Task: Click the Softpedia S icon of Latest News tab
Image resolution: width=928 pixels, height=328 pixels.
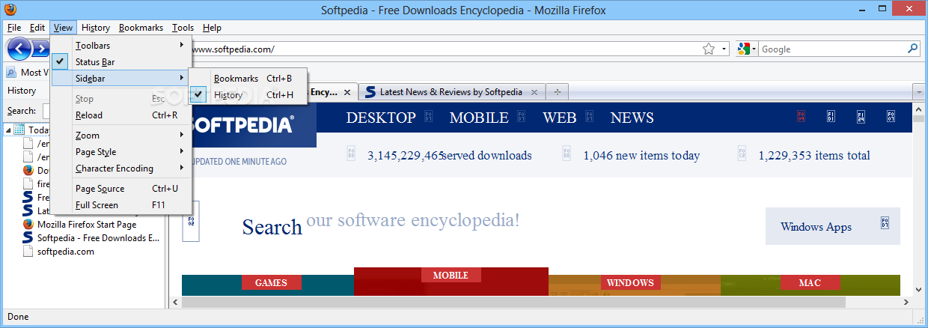Action: click(x=370, y=92)
